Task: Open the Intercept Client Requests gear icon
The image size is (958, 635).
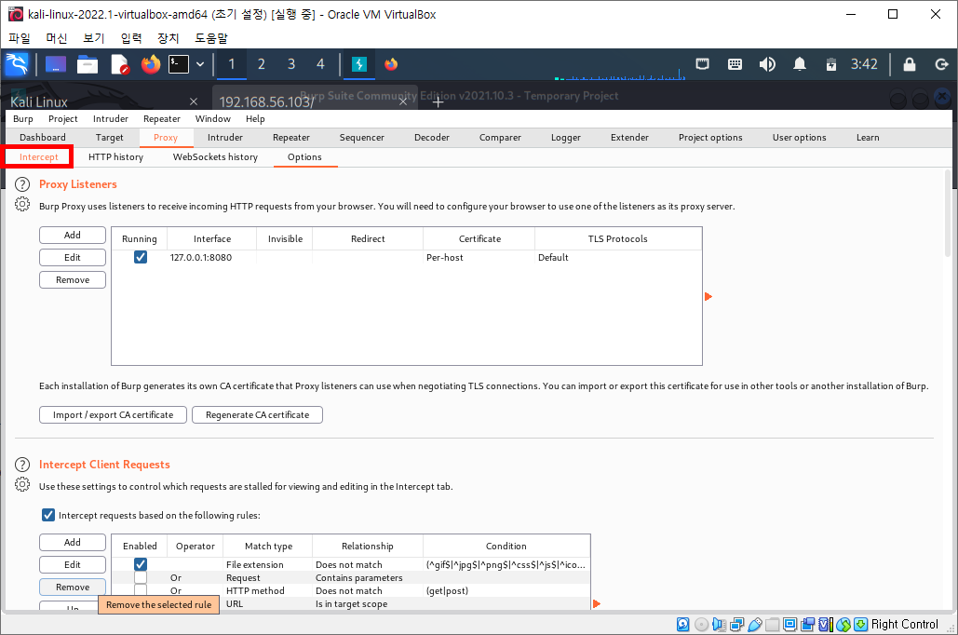Action: [x=22, y=485]
